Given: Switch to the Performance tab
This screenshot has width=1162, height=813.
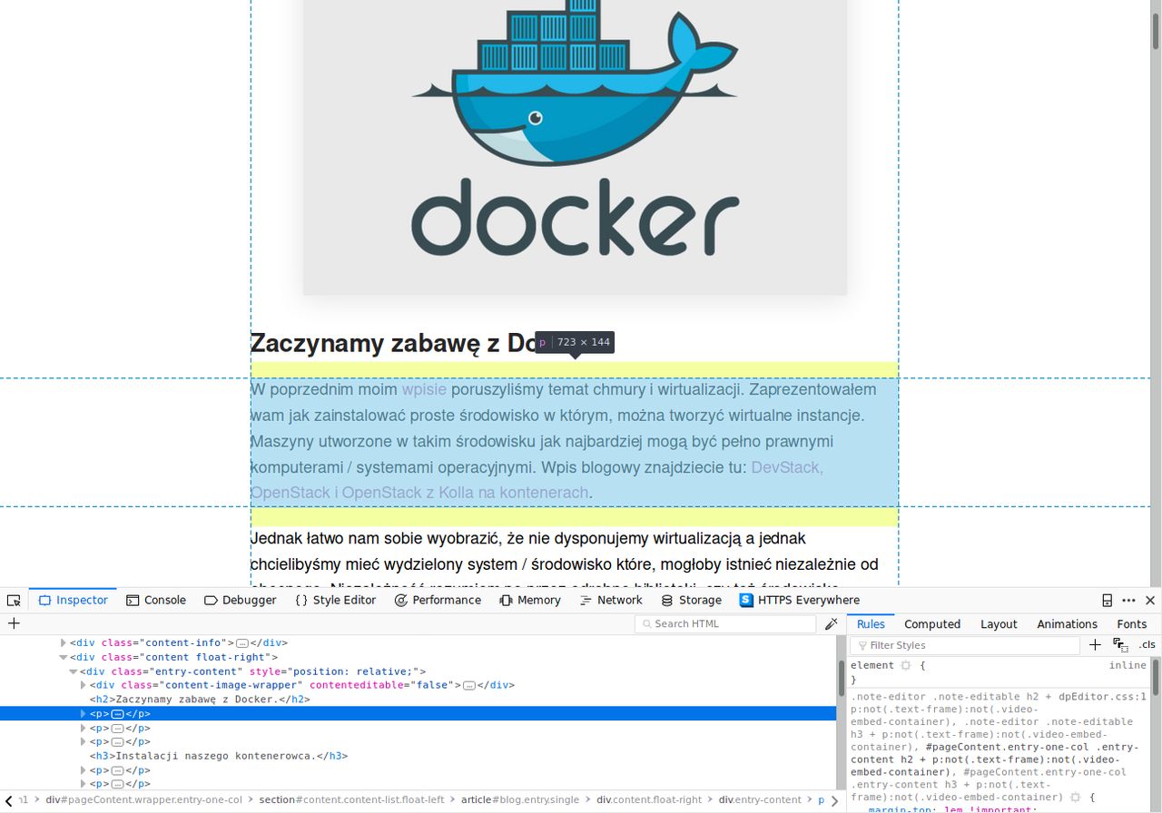Looking at the screenshot, I should 438,601.
